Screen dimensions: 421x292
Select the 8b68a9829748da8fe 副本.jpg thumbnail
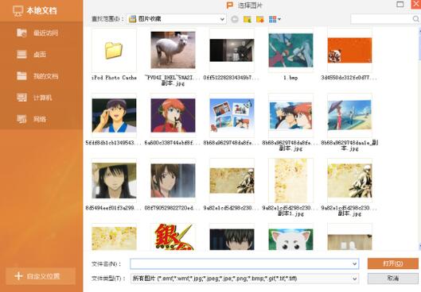point(290,115)
